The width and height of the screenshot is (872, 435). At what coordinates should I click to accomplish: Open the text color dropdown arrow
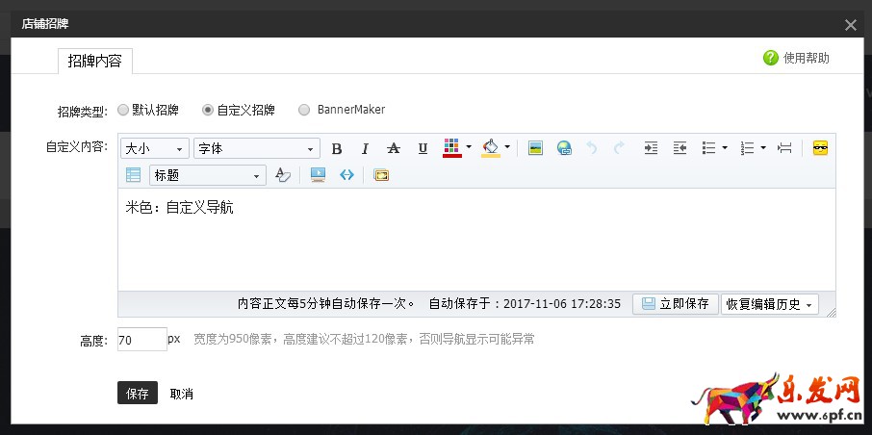469,147
